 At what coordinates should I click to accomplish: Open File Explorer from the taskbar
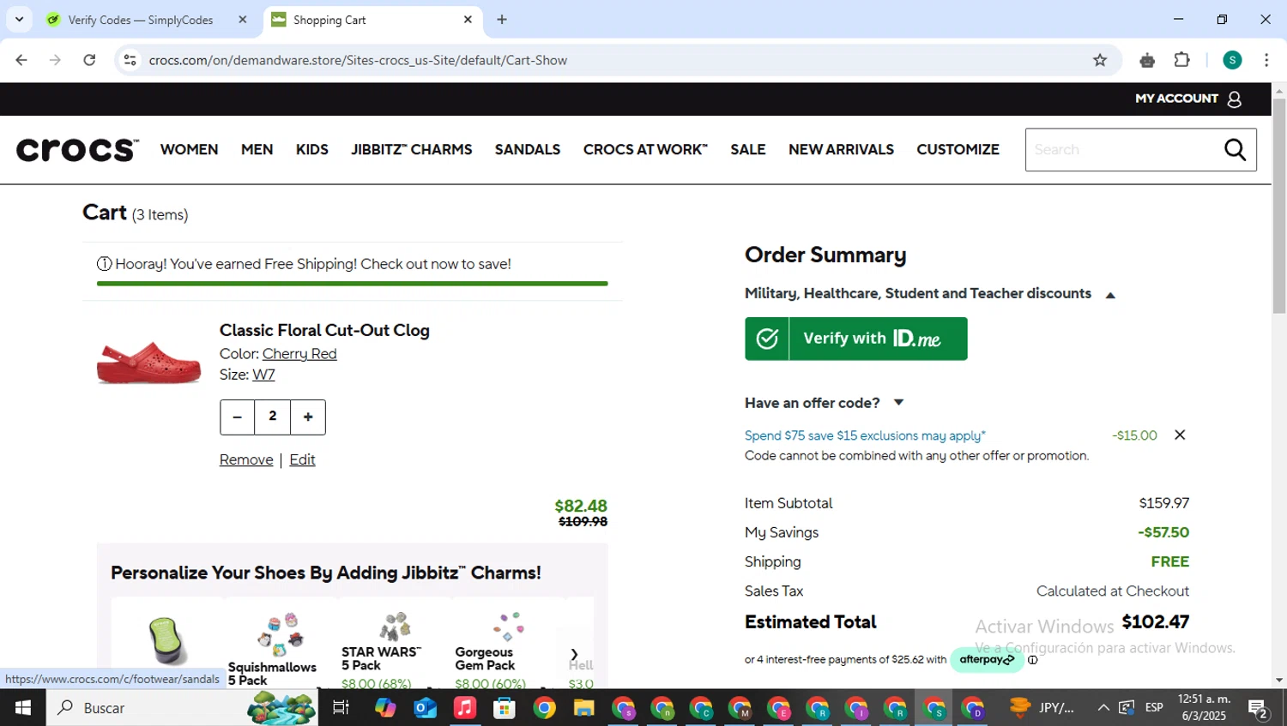click(x=584, y=708)
